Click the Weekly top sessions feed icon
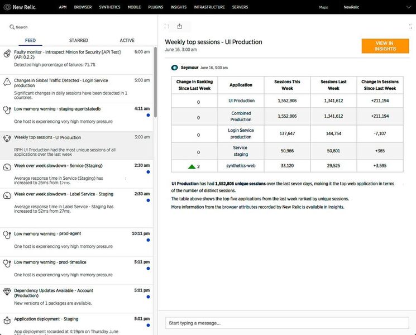The image size is (416, 335). click(7, 138)
